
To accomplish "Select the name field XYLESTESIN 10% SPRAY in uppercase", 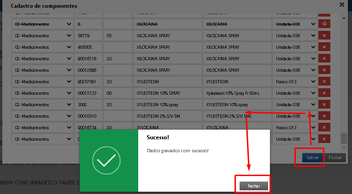I will (167, 93).
